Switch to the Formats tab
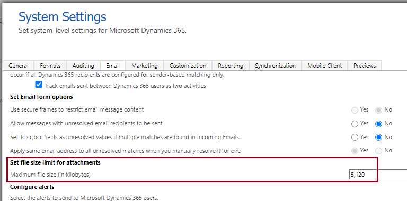This screenshot has width=407, height=201. click(50, 66)
